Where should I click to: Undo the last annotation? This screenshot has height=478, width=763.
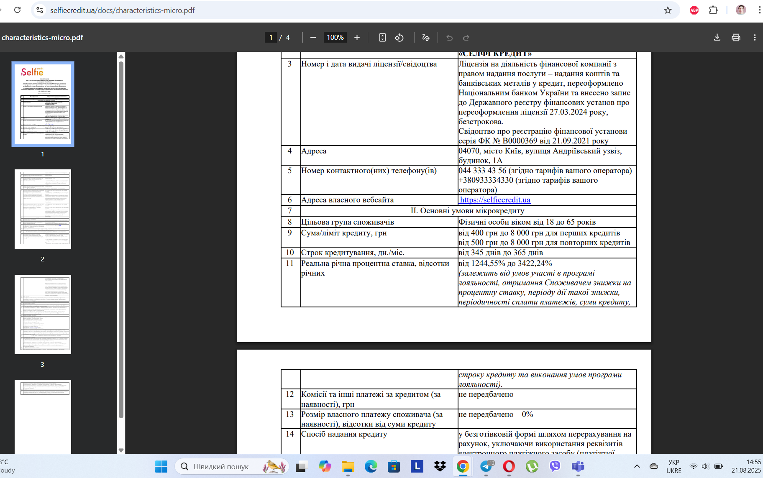[449, 38]
